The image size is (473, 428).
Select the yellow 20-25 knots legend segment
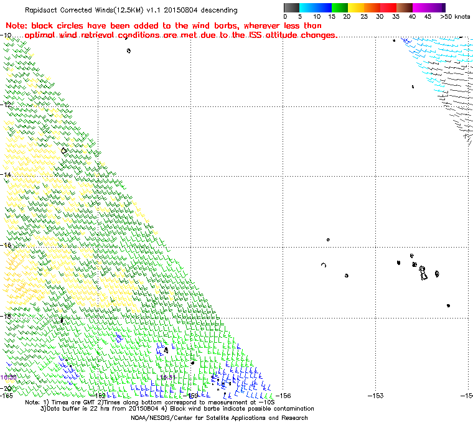pyautogui.click(x=356, y=7)
